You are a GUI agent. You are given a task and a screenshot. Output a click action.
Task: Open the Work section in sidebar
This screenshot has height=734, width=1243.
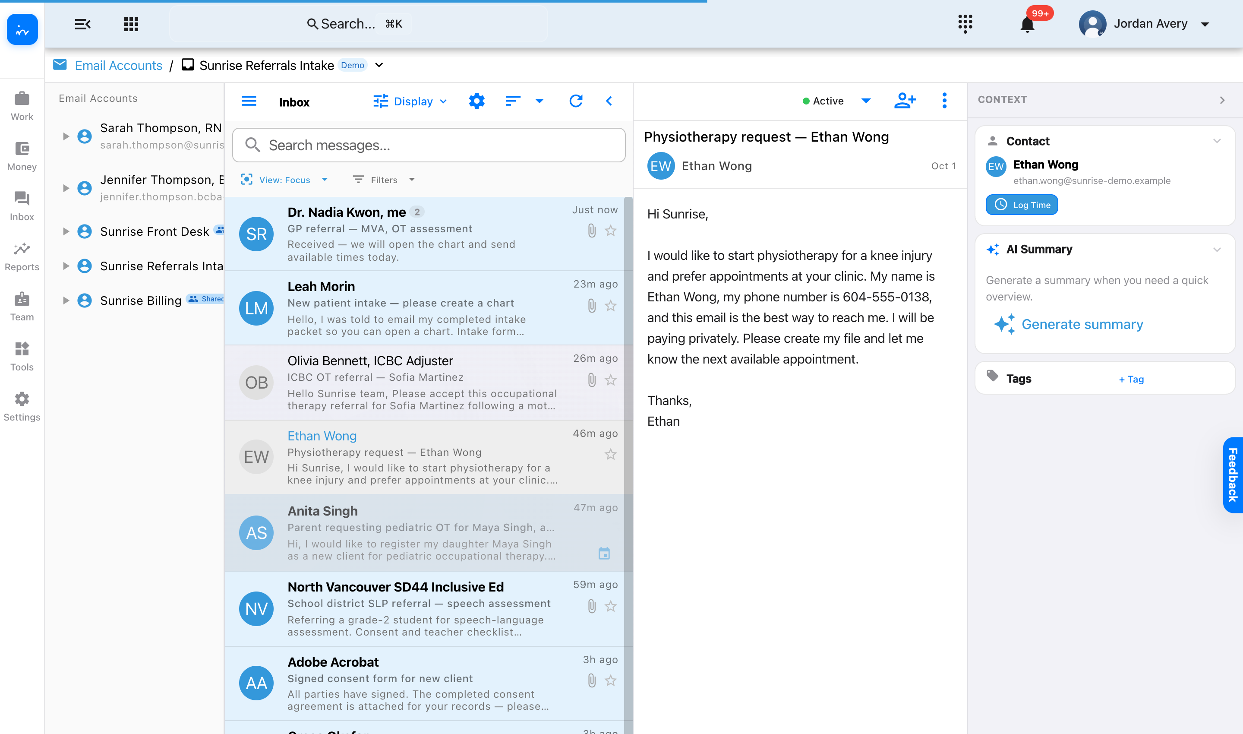tap(22, 106)
